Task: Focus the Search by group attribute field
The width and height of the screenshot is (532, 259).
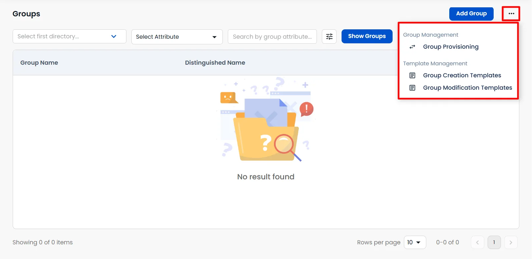Action: [272, 36]
